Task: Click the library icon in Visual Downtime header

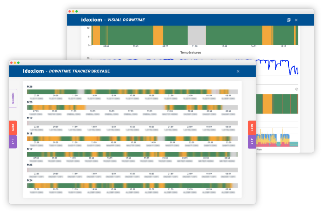Action: [288, 20]
